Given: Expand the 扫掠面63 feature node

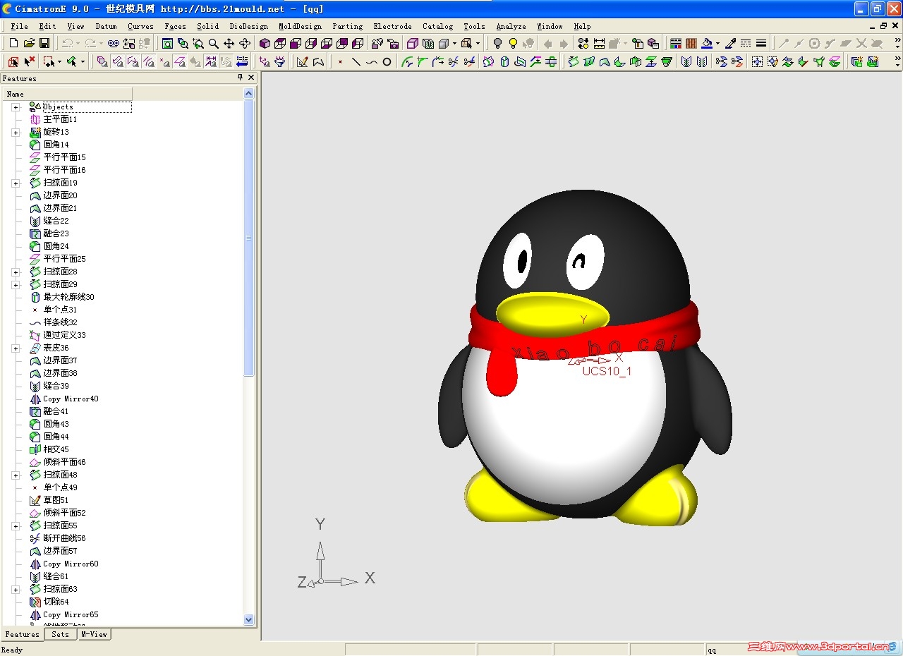Looking at the screenshot, I should tap(16, 590).
